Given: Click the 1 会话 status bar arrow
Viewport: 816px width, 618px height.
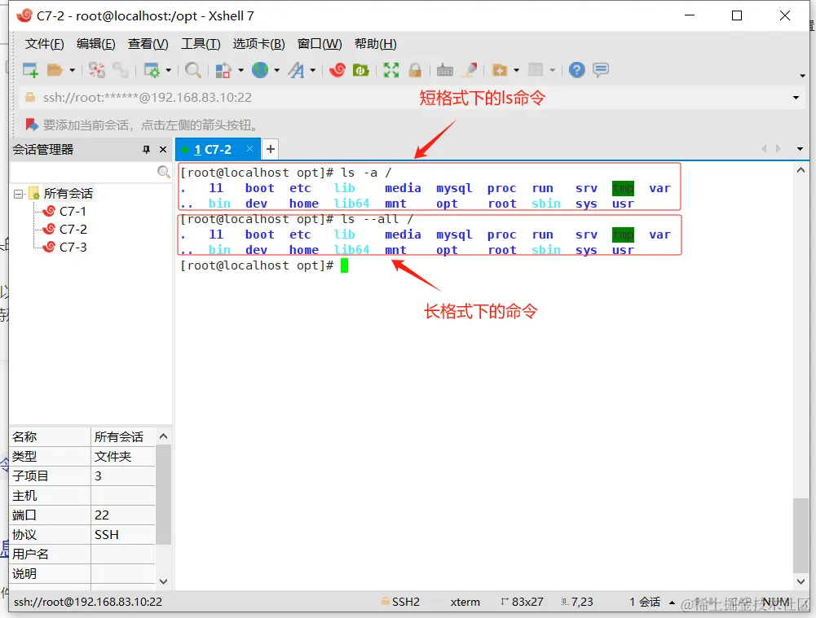Looking at the screenshot, I should click(672, 603).
